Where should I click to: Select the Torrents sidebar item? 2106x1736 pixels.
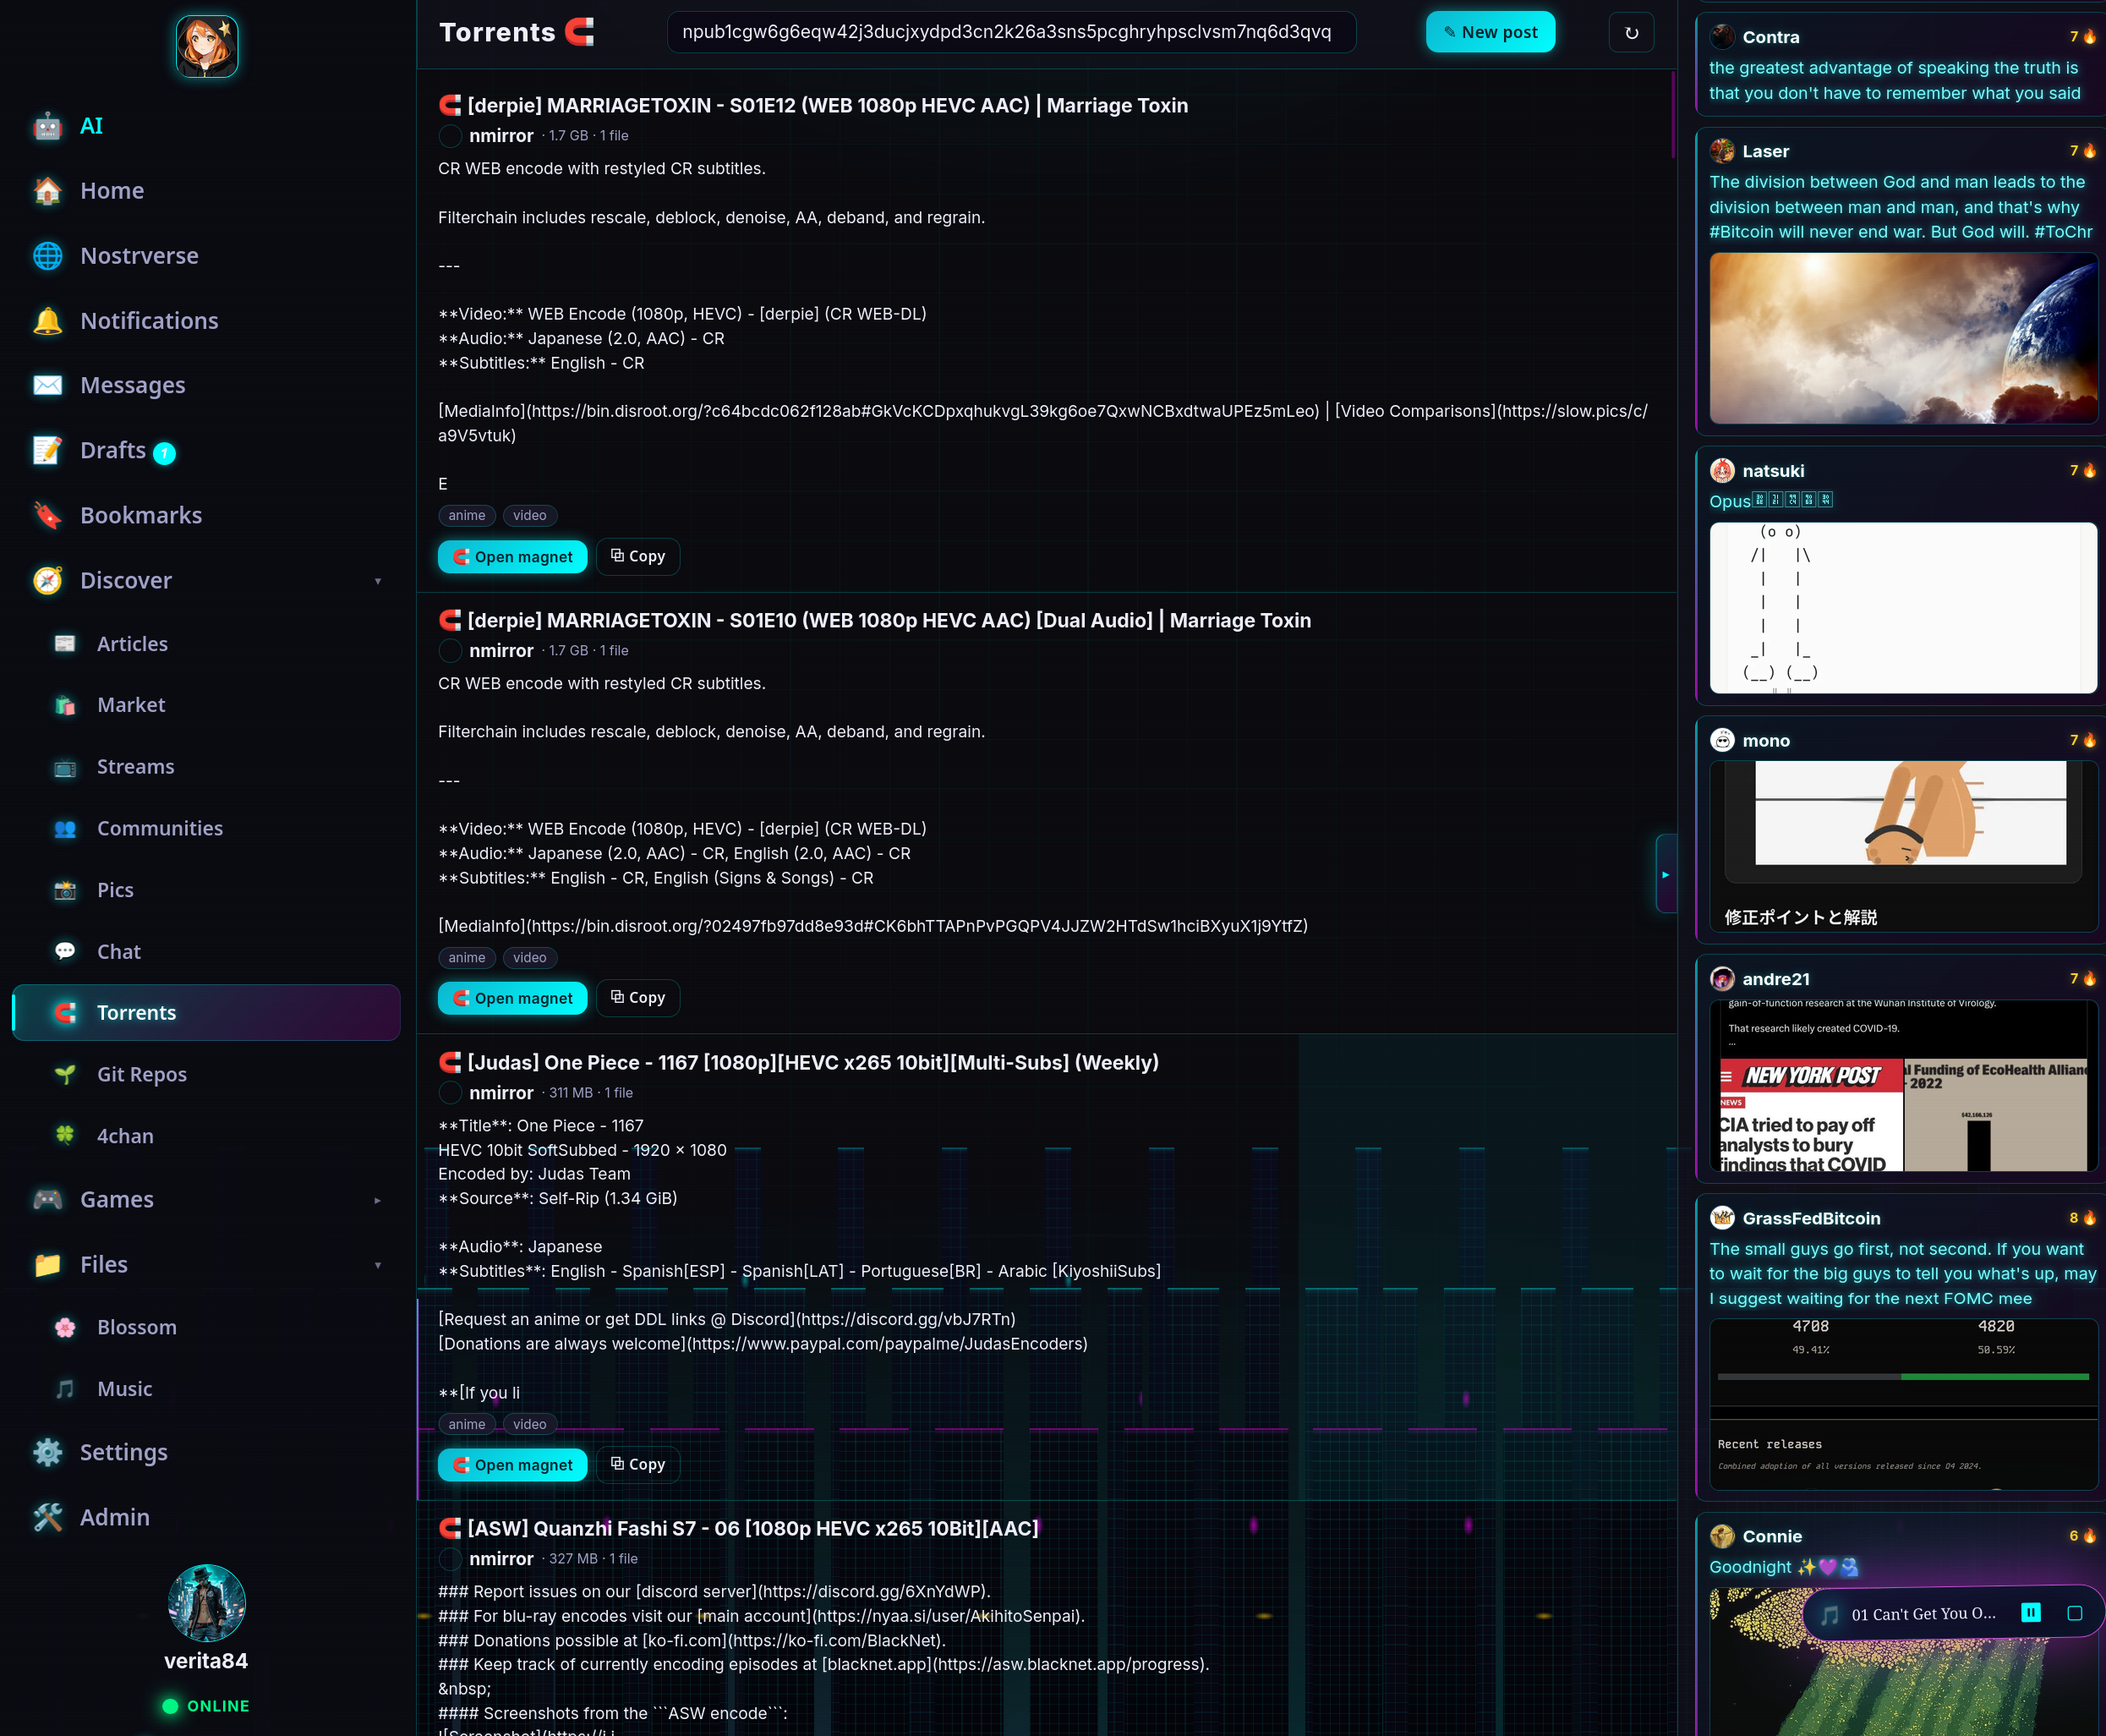(206, 1013)
